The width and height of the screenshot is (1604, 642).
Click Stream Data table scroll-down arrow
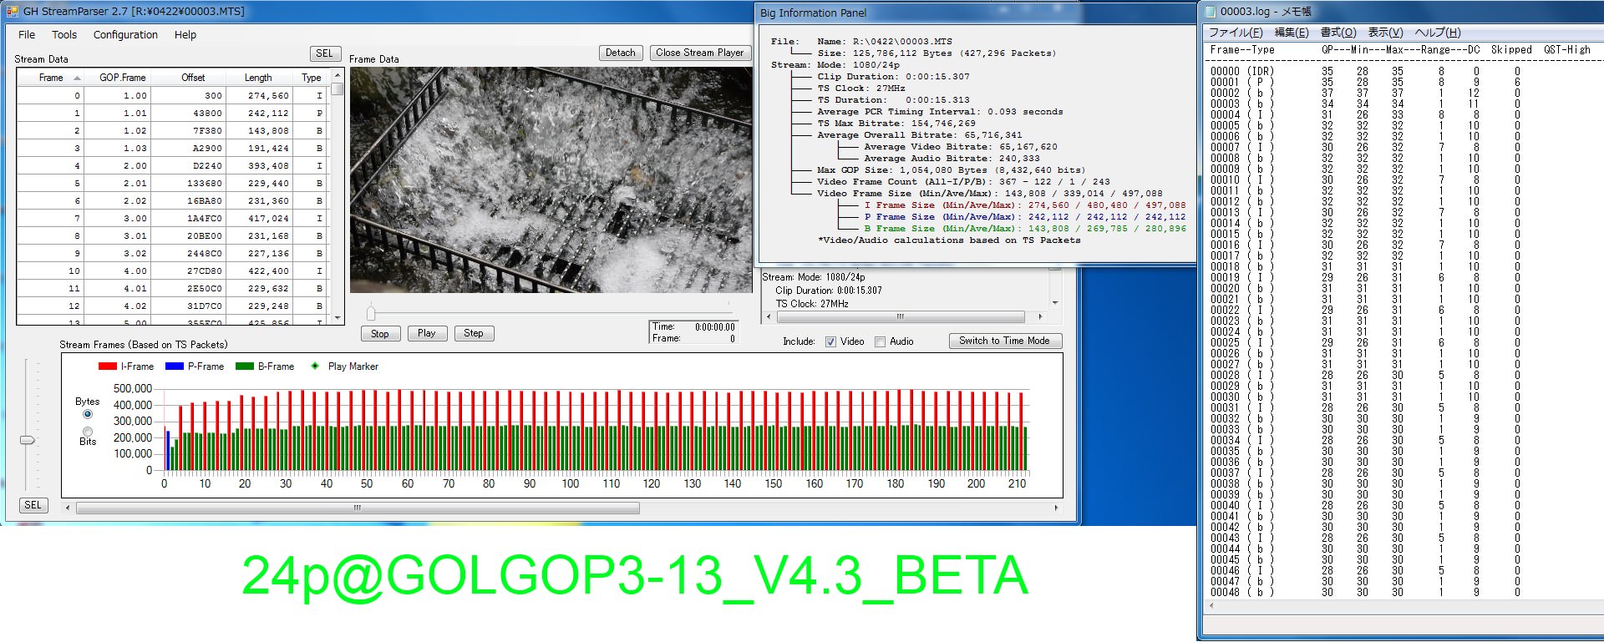[x=338, y=318]
